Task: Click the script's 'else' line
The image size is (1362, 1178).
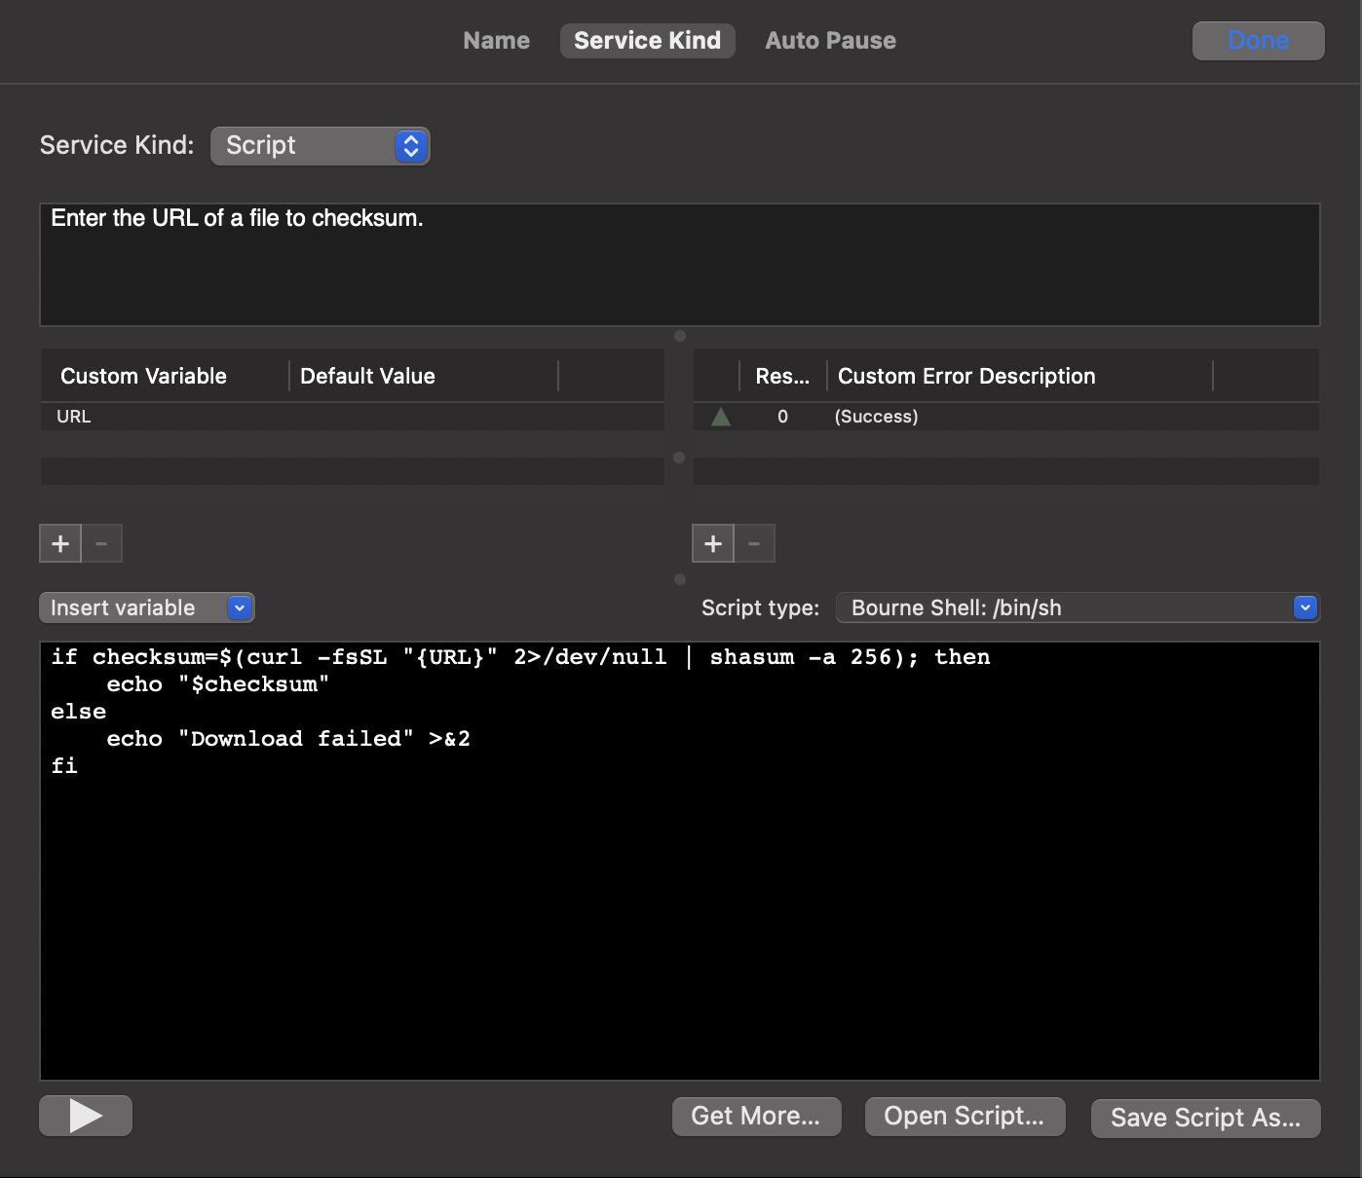Action: tap(79, 712)
